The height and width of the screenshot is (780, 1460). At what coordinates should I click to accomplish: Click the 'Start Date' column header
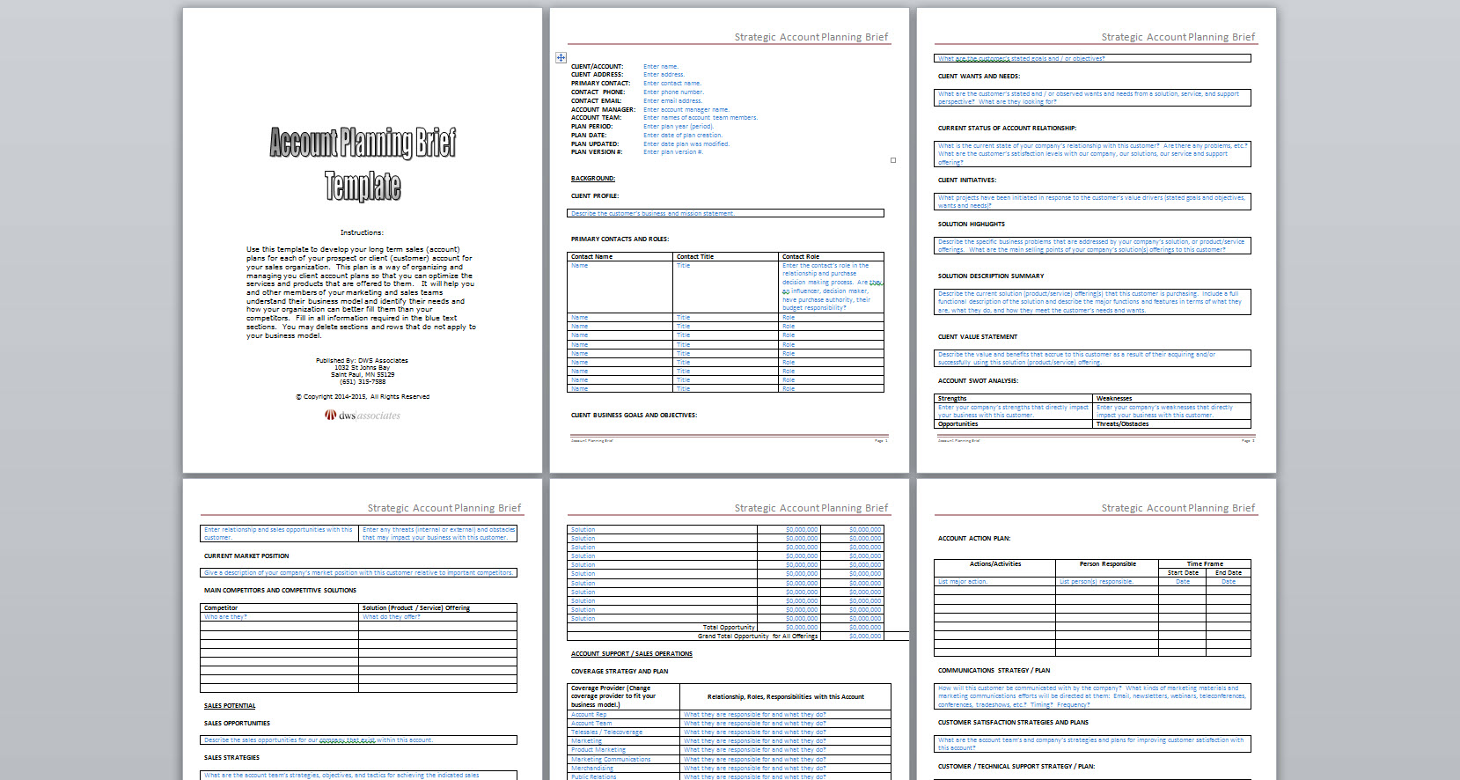pyautogui.click(x=1183, y=573)
